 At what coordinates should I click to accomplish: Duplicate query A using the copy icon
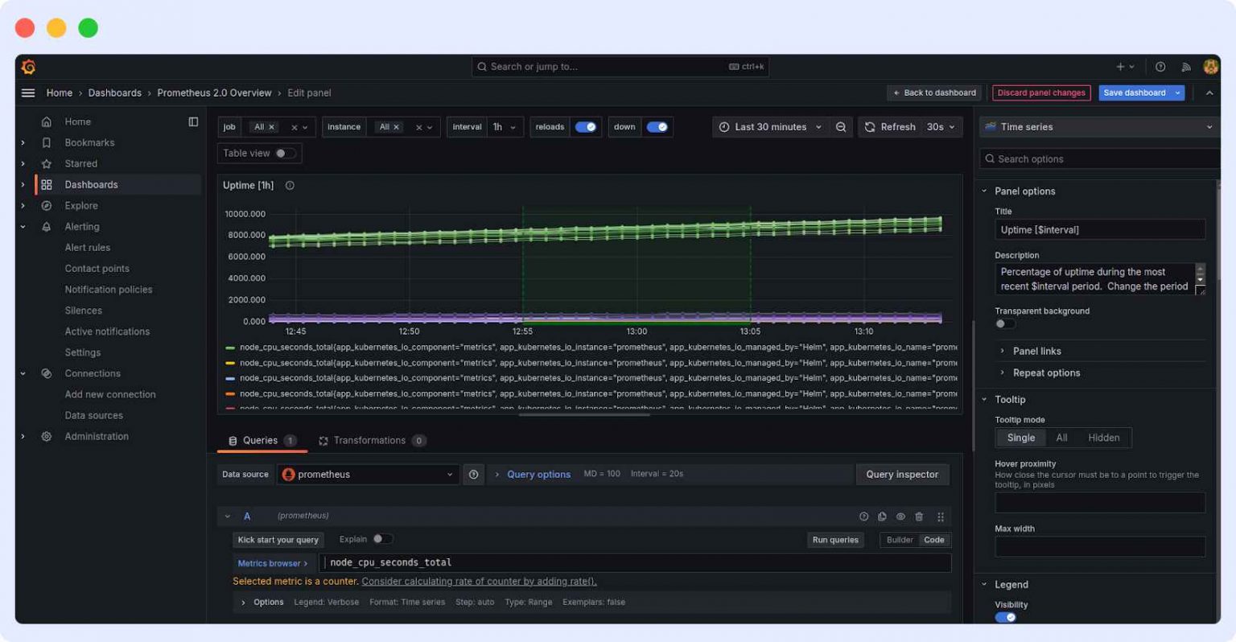pos(882,516)
